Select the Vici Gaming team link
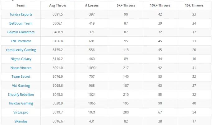The image size is (212, 125). pyautogui.click(x=21, y=86)
